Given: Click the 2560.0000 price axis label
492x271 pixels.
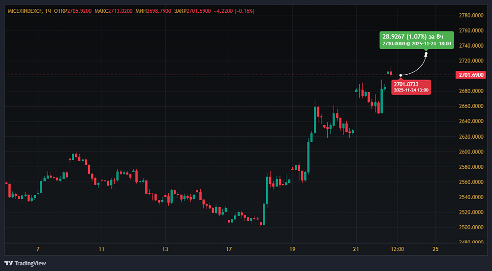Looking at the screenshot, I should (x=471, y=182).
